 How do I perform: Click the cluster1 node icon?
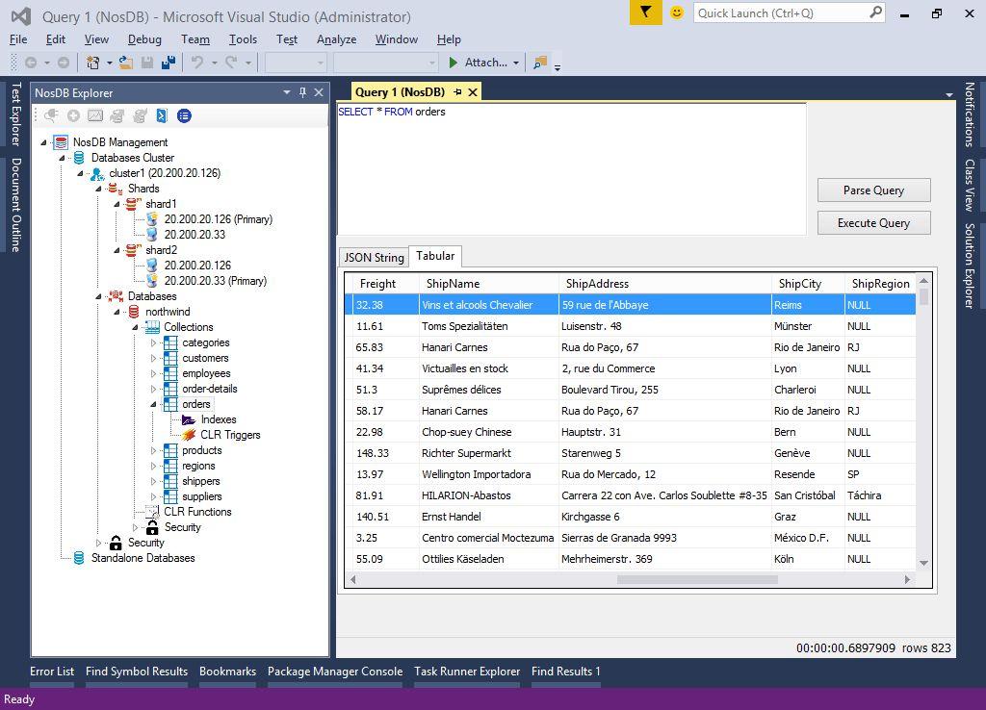click(97, 173)
